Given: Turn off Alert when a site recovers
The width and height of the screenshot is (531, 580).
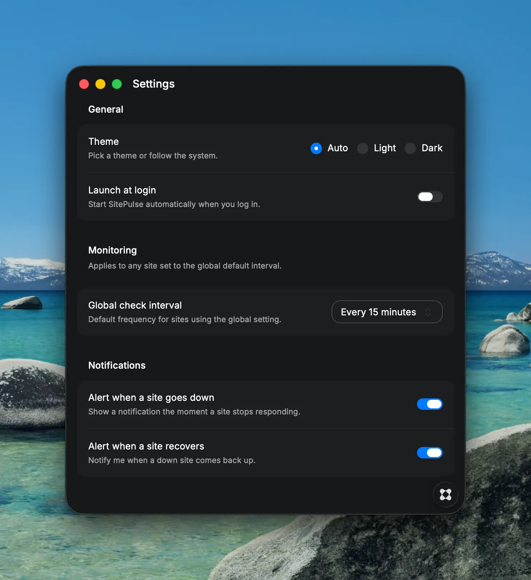Looking at the screenshot, I should [x=430, y=453].
